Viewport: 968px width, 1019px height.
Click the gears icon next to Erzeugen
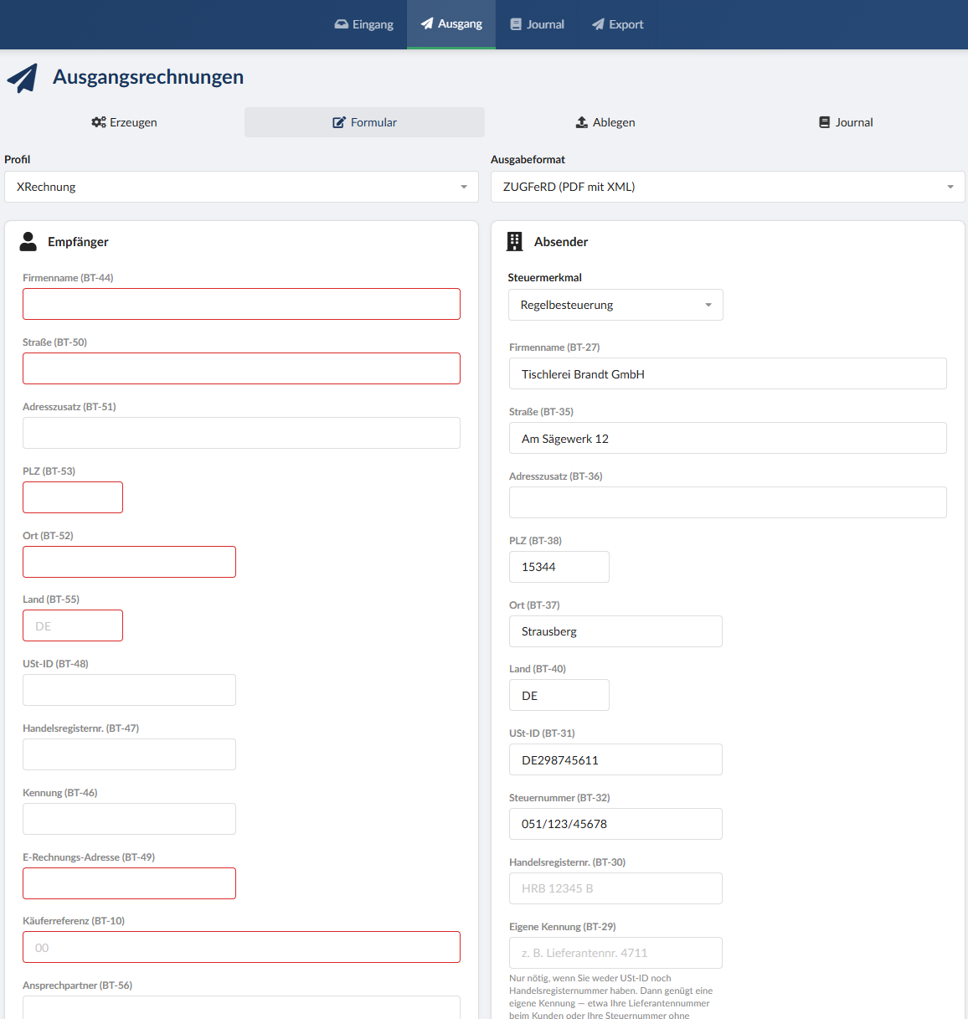click(99, 122)
